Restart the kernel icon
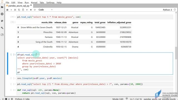The image size is (178, 100). (35, 10)
